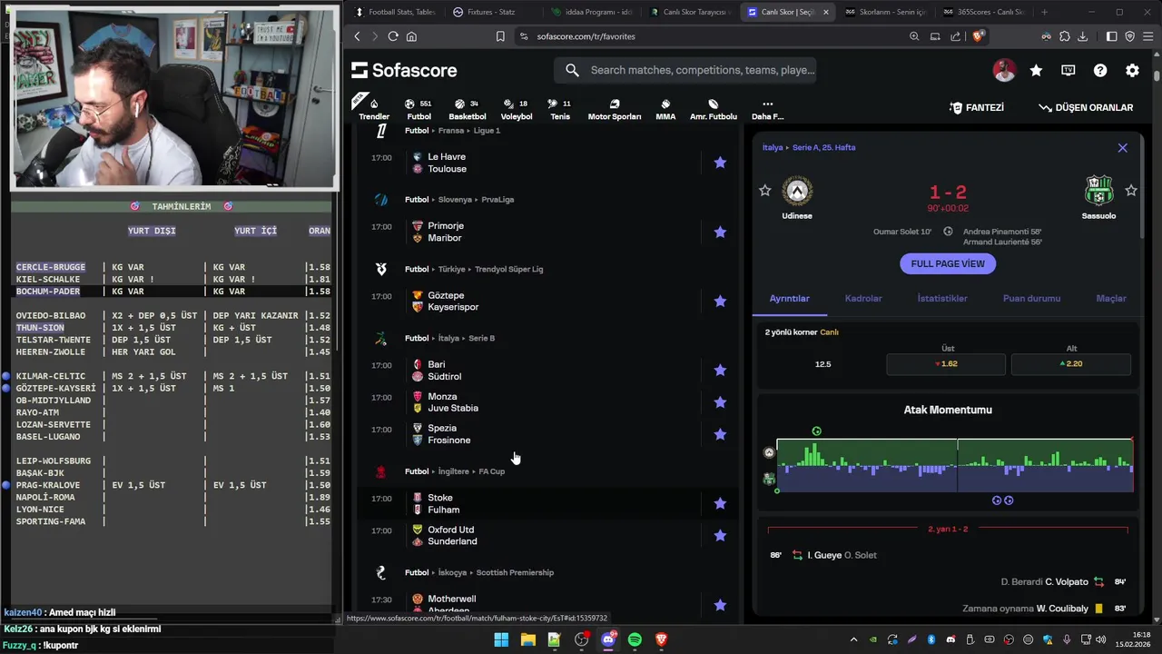Select the Amr. Futbolu category
Image resolution: width=1162 pixels, height=654 pixels.
(x=714, y=109)
